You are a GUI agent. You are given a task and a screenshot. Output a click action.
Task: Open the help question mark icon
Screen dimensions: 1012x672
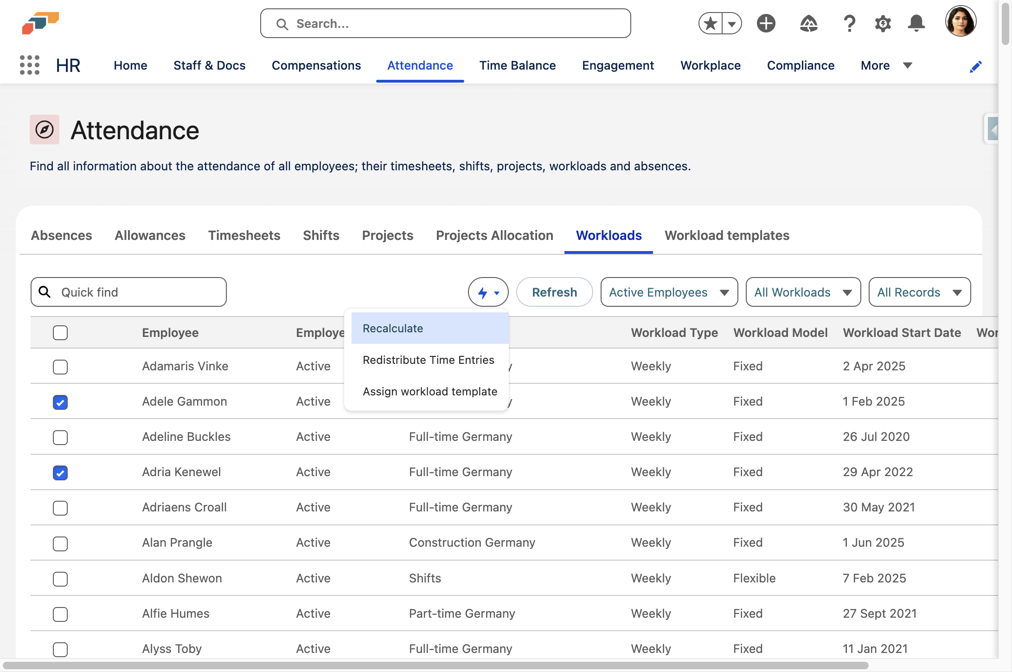pyautogui.click(x=849, y=23)
